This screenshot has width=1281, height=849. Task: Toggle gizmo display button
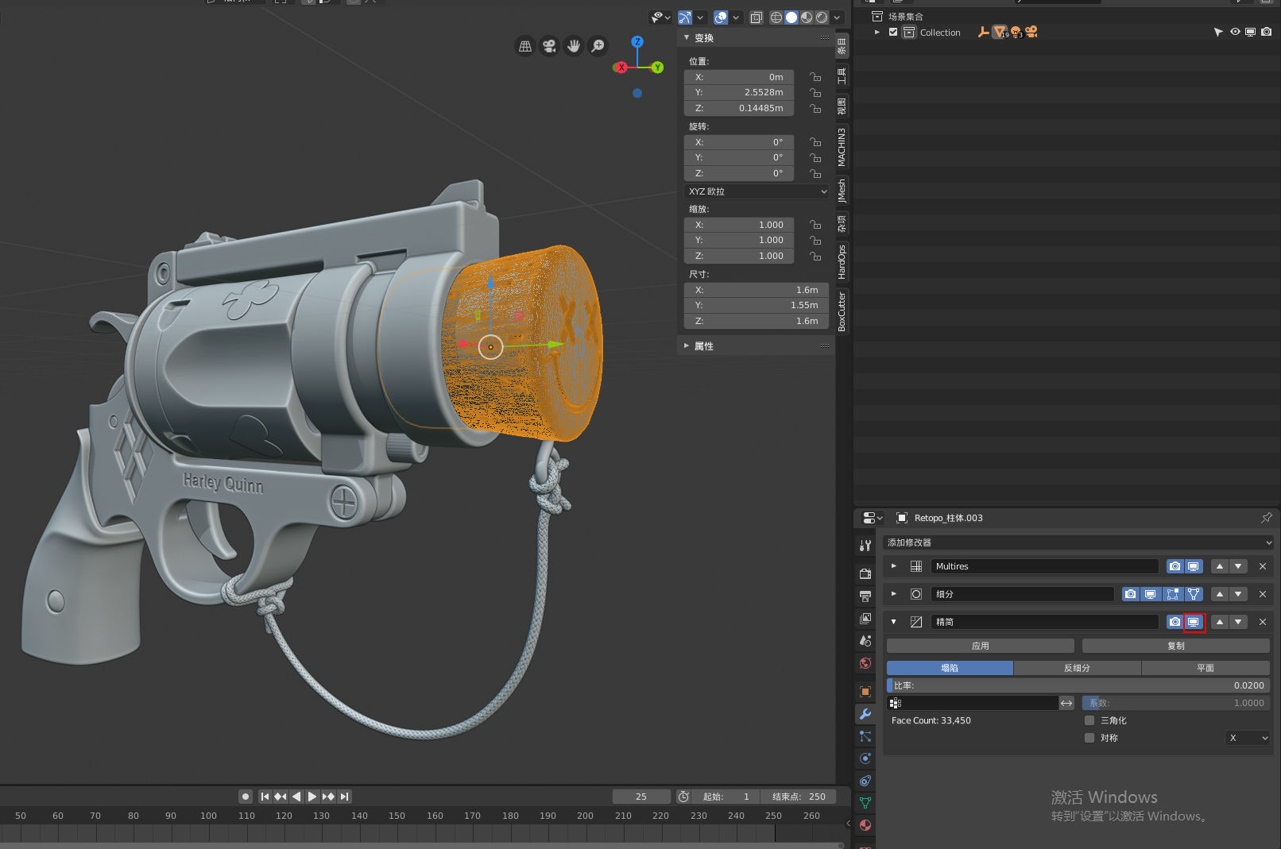(685, 17)
